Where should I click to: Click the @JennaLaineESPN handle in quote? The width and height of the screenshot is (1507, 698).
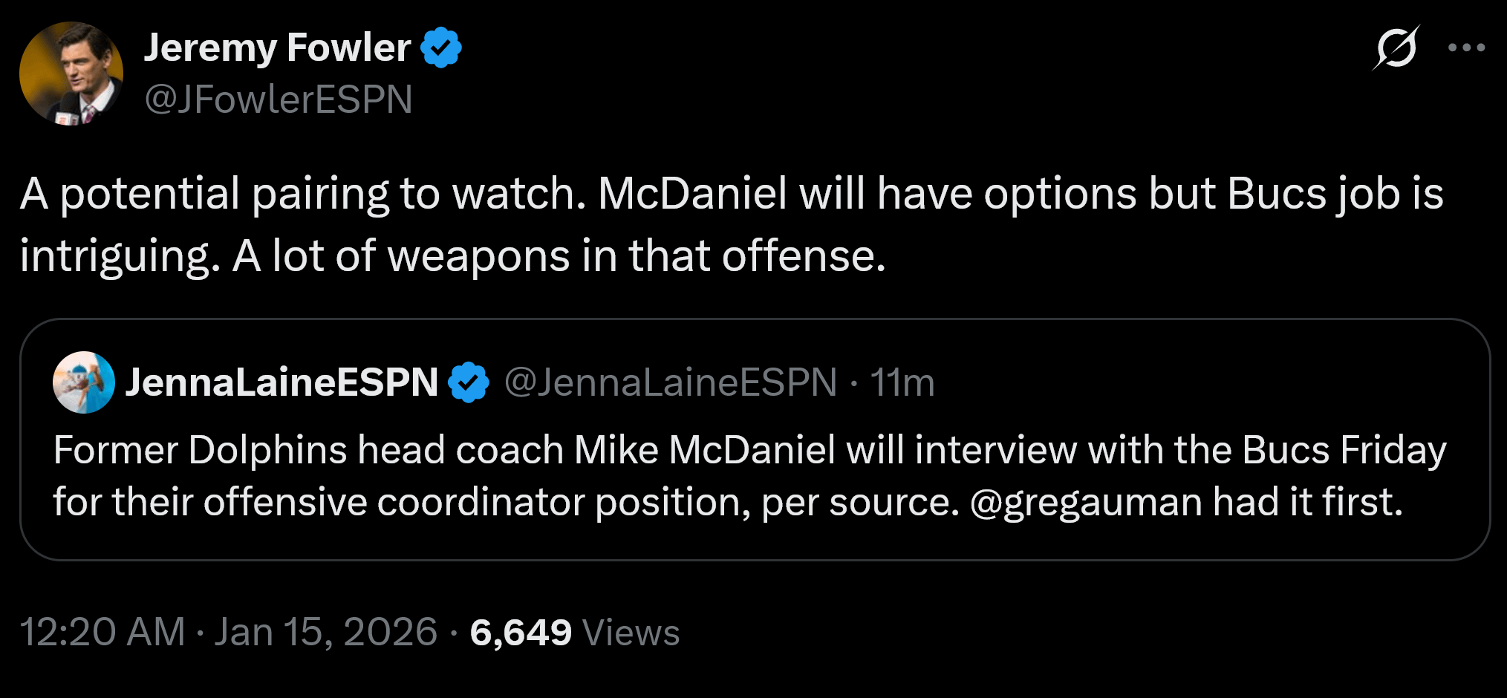pyautogui.click(x=670, y=382)
